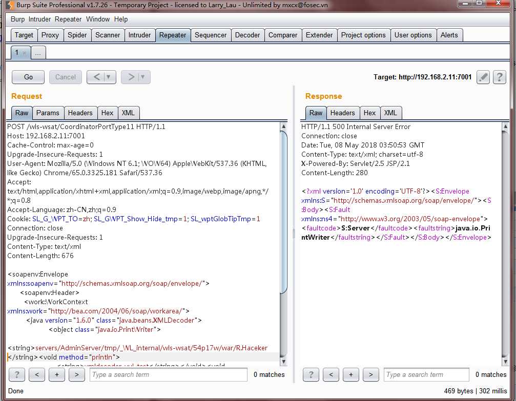The height and width of the screenshot is (401, 516).
Task: Click the Cancel button
Action: [x=66, y=77]
